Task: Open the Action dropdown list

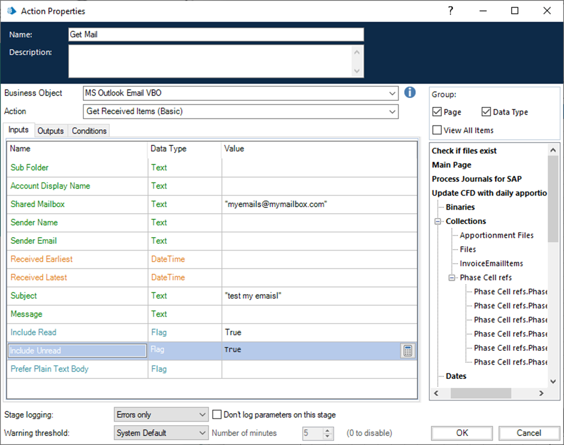Action: [x=392, y=111]
